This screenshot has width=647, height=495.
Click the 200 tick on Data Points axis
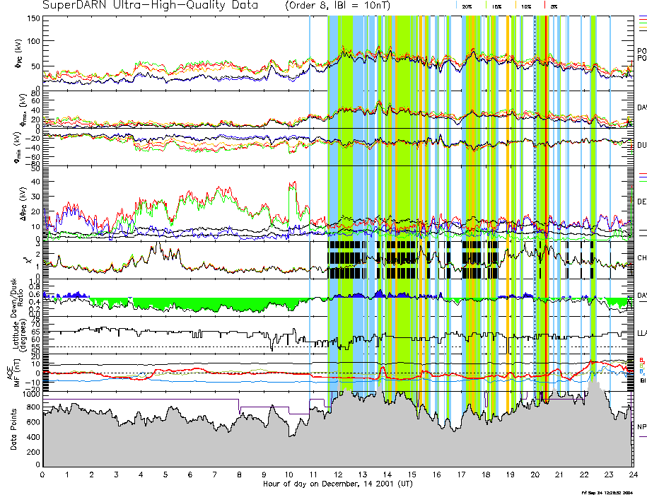point(34,452)
